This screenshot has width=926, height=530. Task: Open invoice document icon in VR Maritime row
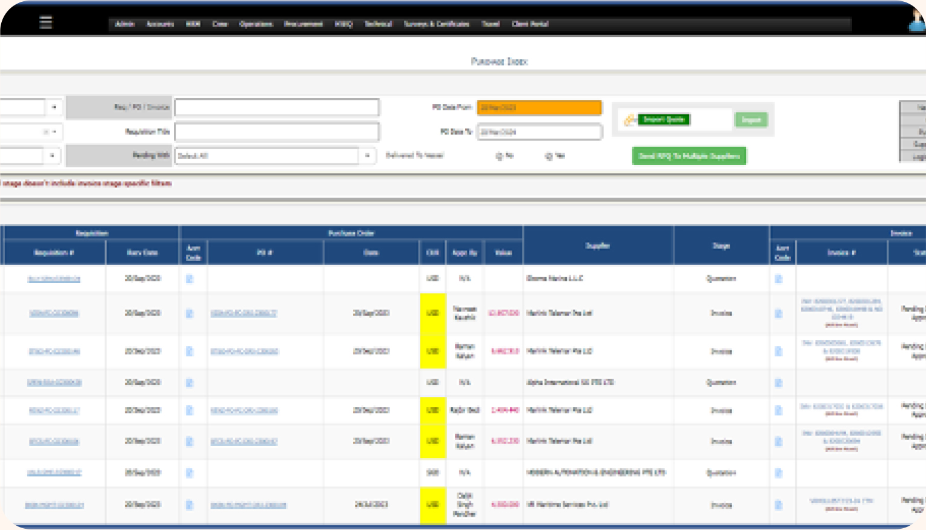coord(779,505)
